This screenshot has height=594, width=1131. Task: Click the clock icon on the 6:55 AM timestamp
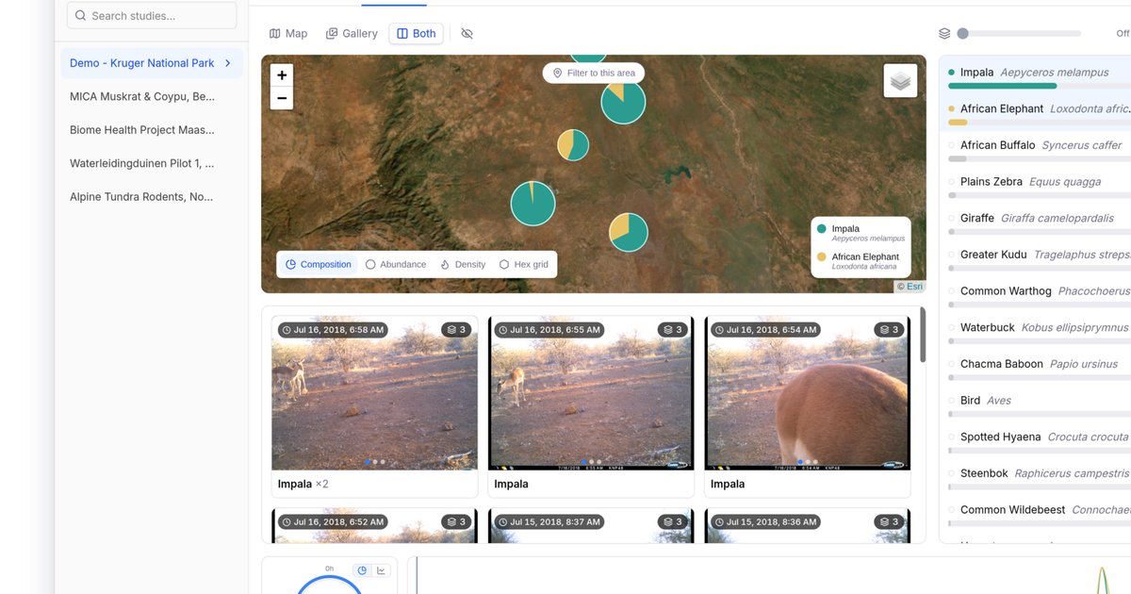(x=503, y=330)
